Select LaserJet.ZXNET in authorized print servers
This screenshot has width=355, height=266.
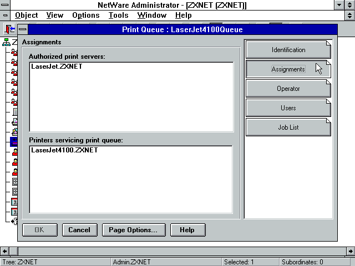pos(57,66)
